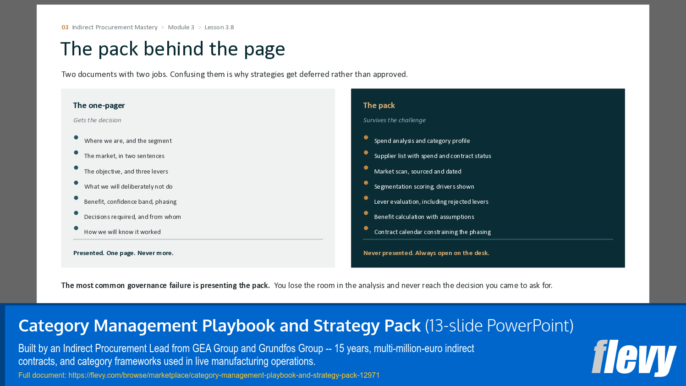Viewport: 686px width, 386px height.
Task: Click the 'Built by an Indirect Procurement Lead' description
Action: coord(246,355)
